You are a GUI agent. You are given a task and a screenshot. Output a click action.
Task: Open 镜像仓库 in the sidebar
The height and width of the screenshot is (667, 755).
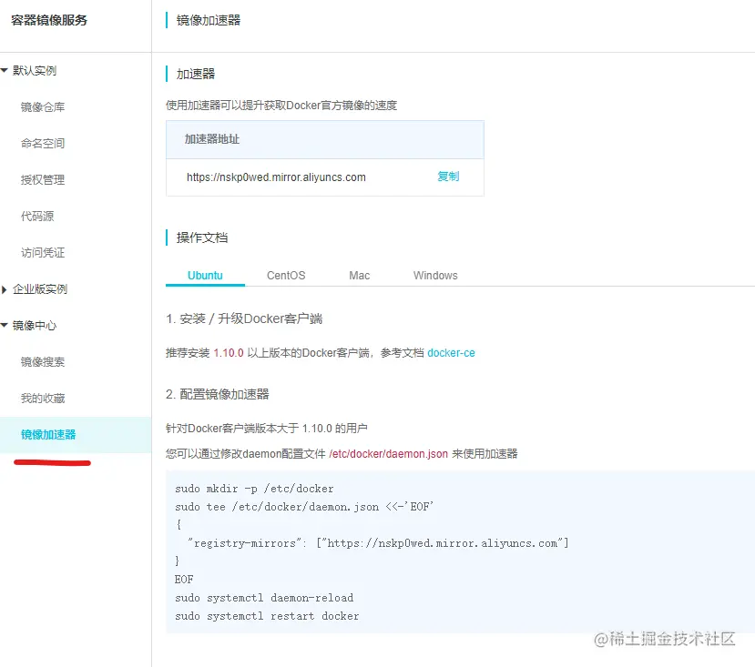click(43, 106)
